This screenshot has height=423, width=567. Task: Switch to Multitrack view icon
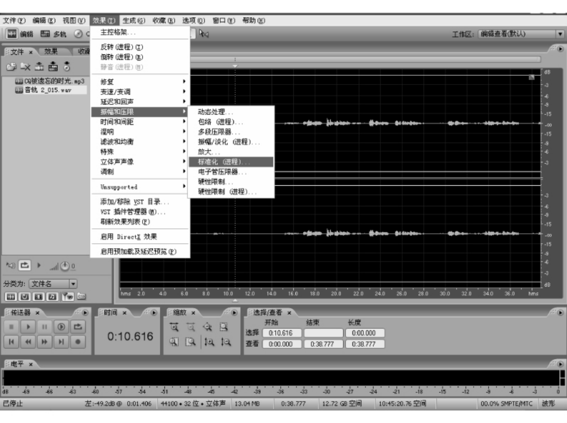point(45,33)
